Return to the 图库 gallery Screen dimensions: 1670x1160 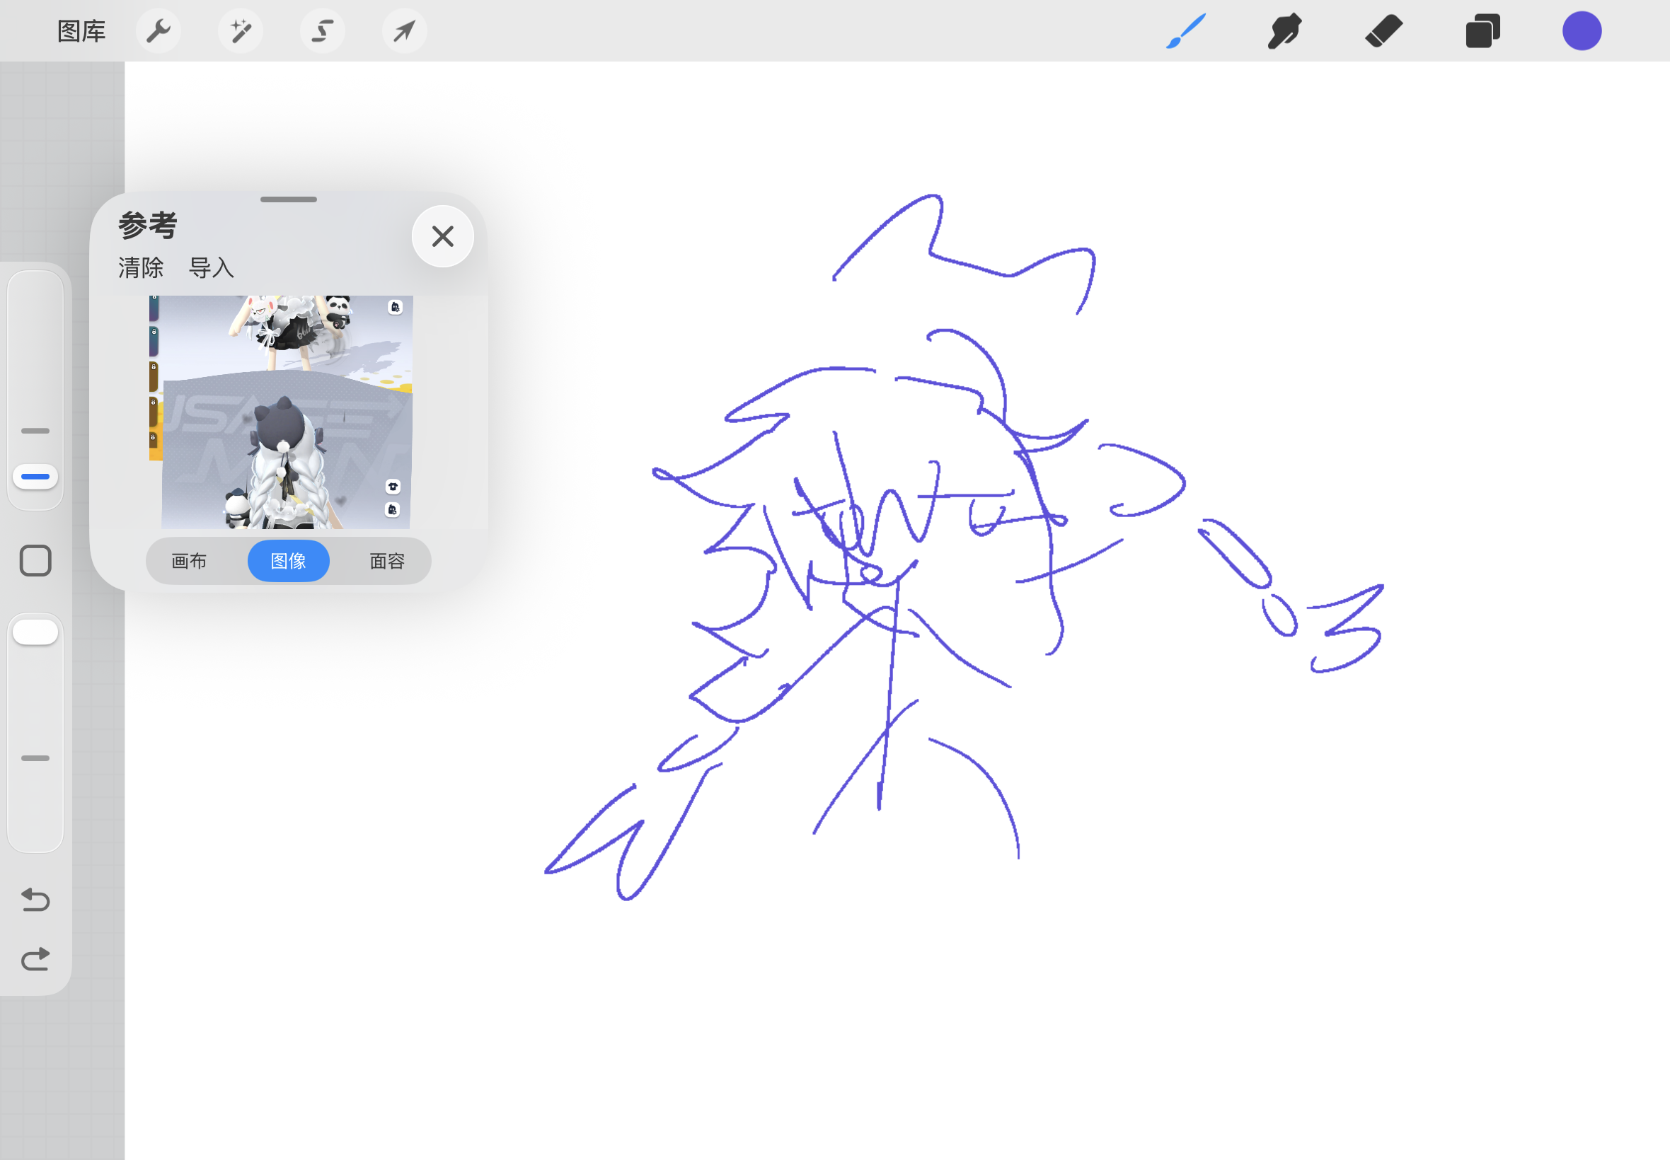[x=81, y=31]
